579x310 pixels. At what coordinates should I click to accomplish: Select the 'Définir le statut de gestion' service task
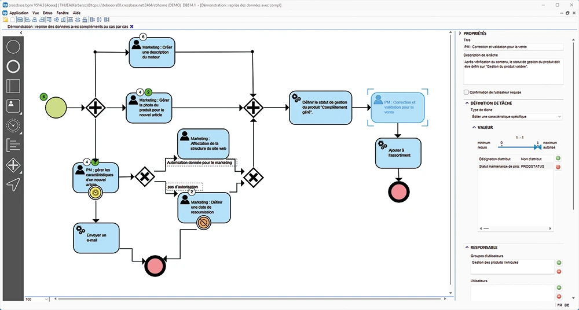tap(321, 108)
